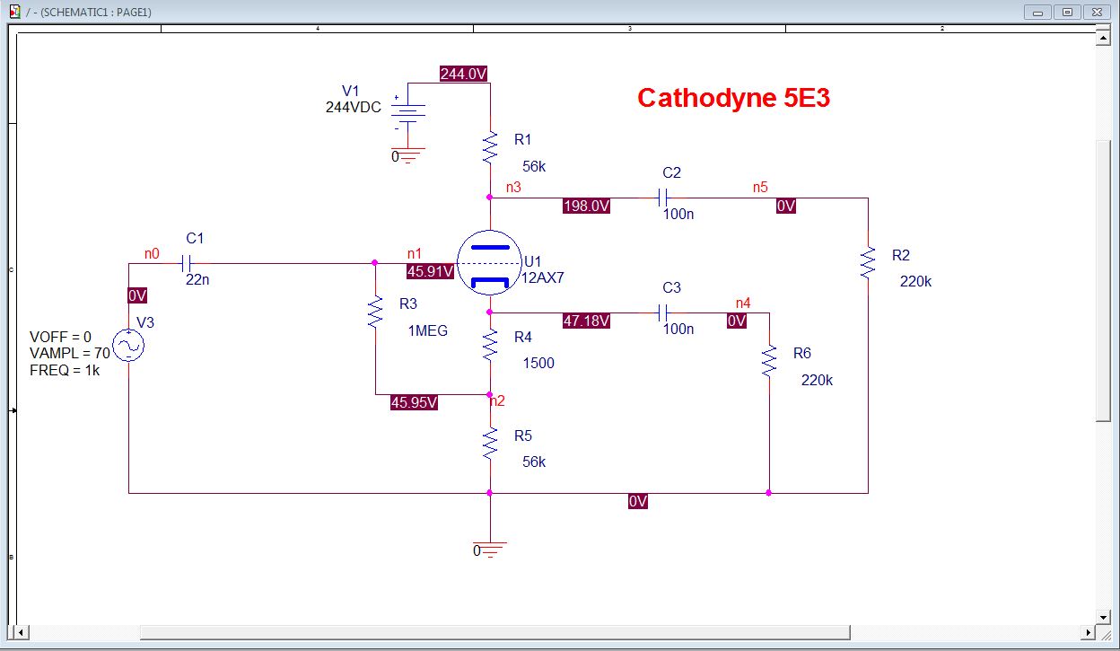Select resistor R3 1MEG symbol
1120x651 pixels.
(375, 313)
